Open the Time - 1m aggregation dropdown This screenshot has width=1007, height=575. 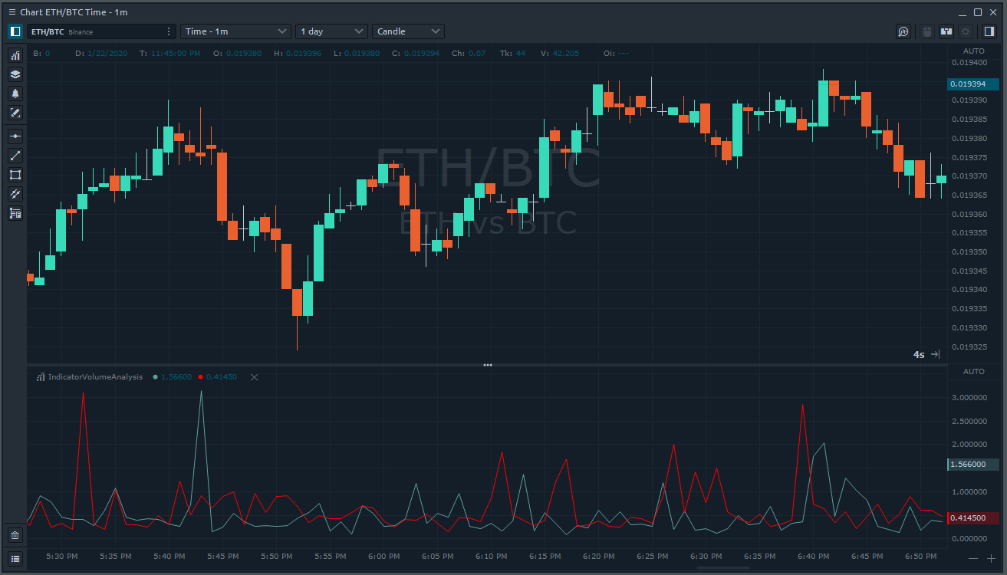click(x=235, y=31)
